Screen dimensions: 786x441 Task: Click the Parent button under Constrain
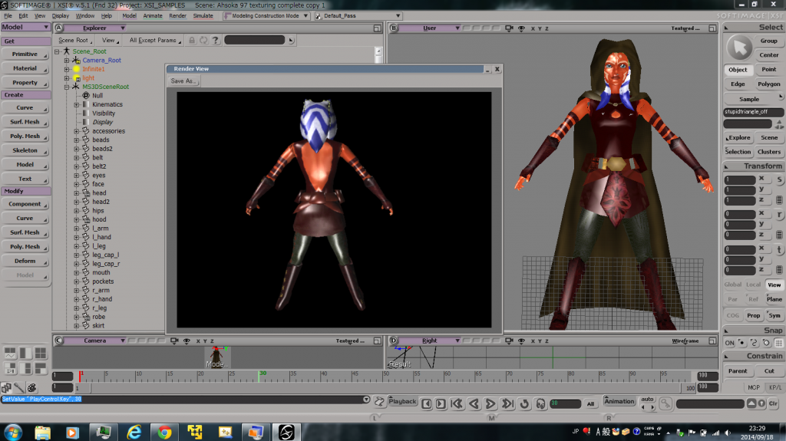pyautogui.click(x=738, y=371)
